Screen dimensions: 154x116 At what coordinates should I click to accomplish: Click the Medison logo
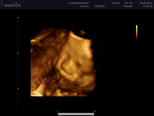13,5
